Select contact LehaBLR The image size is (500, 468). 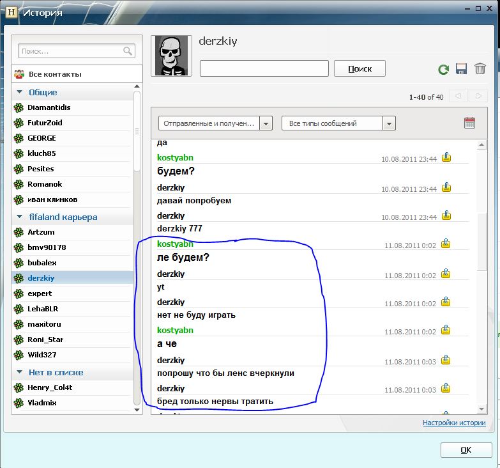72,309
